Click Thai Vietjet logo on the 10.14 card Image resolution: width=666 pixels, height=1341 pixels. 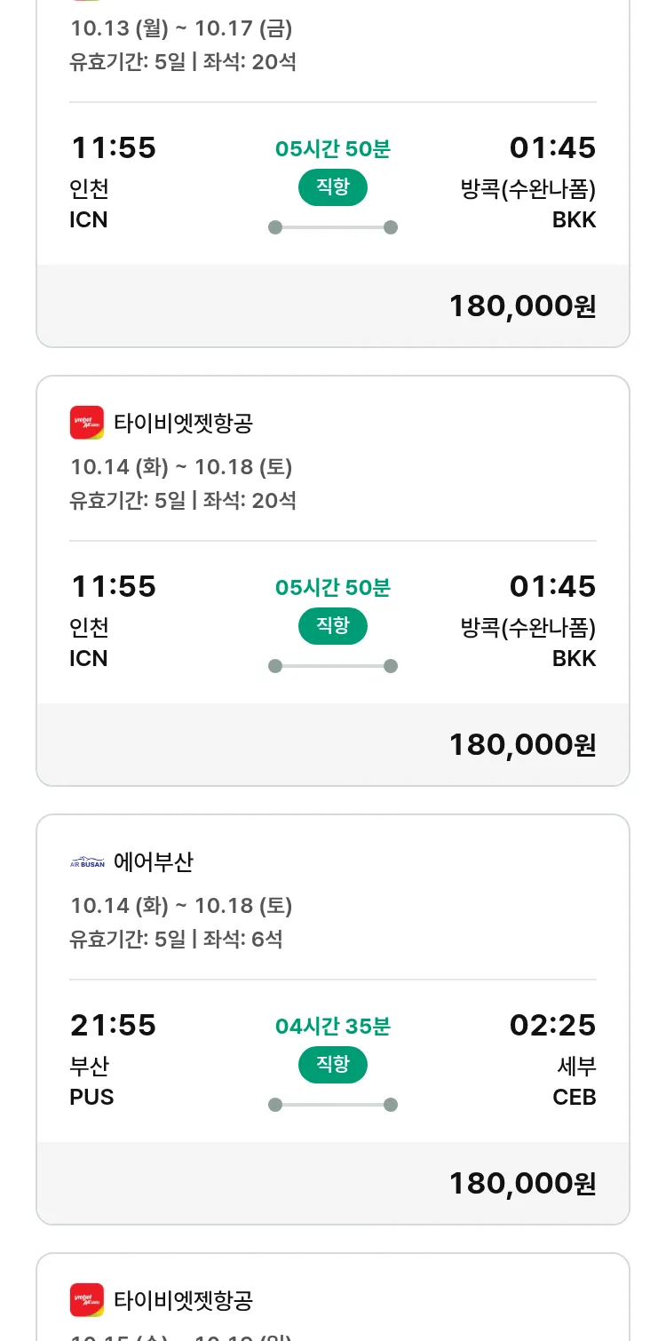pyautogui.click(x=87, y=423)
